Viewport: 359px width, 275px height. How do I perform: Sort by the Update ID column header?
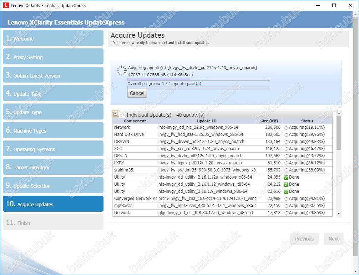point(207,121)
